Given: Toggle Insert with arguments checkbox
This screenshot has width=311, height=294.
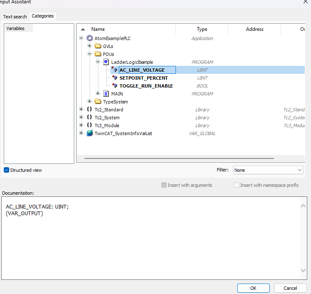Looking at the screenshot, I should pyautogui.click(x=164, y=185).
